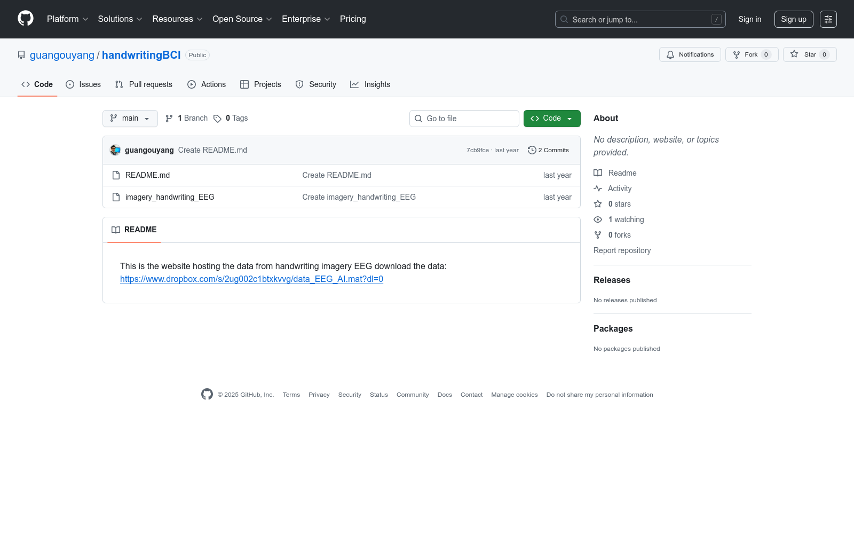Star the repository
This screenshot has height=534, width=854.
pos(809,54)
